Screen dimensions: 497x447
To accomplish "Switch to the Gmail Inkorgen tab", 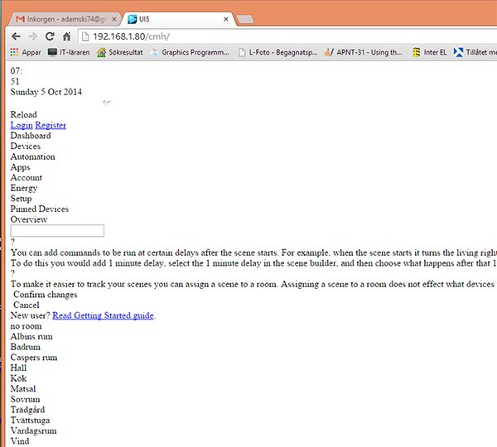I will click(x=58, y=16).
